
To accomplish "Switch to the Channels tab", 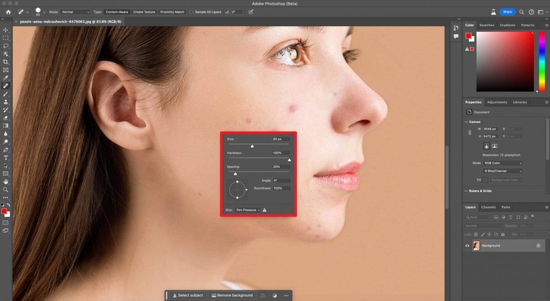I will (x=488, y=207).
